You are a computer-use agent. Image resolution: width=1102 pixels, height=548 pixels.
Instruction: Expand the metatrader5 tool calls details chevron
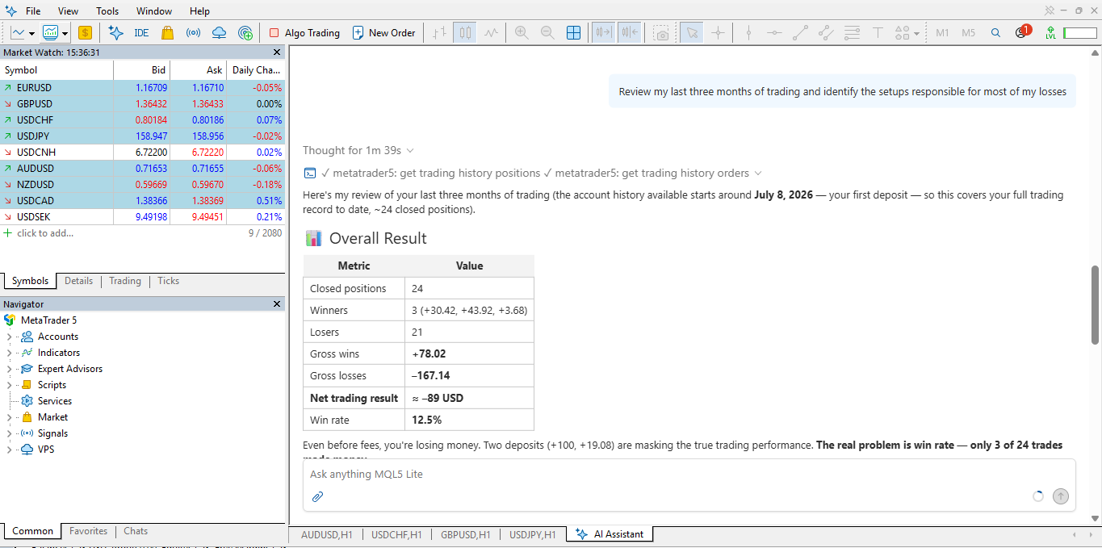(x=757, y=173)
